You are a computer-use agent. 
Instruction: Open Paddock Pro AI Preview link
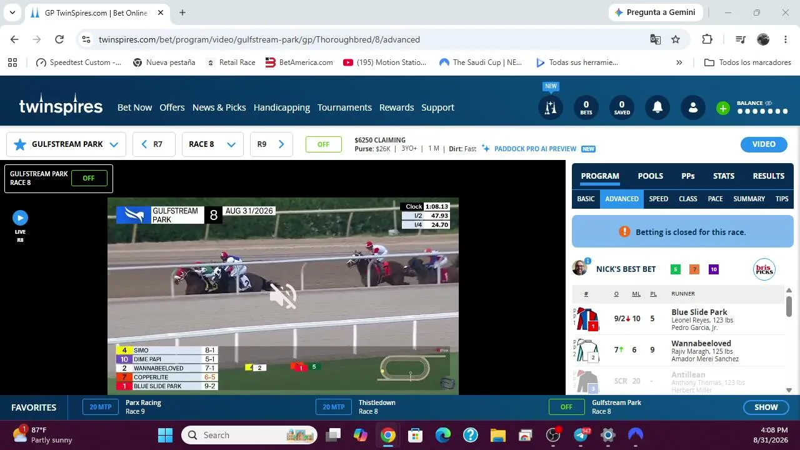(535, 149)
